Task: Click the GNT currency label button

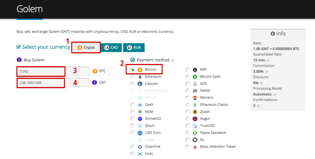Action: point(99,83)
